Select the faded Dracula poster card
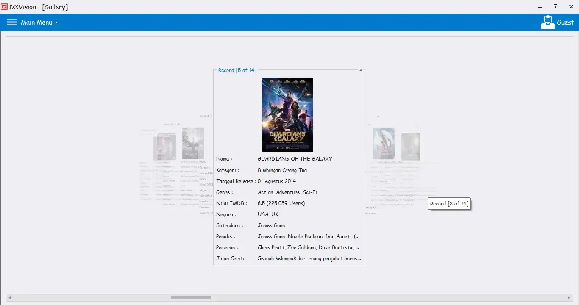Viewport: 579px width, 305px height. pos(193,143)
